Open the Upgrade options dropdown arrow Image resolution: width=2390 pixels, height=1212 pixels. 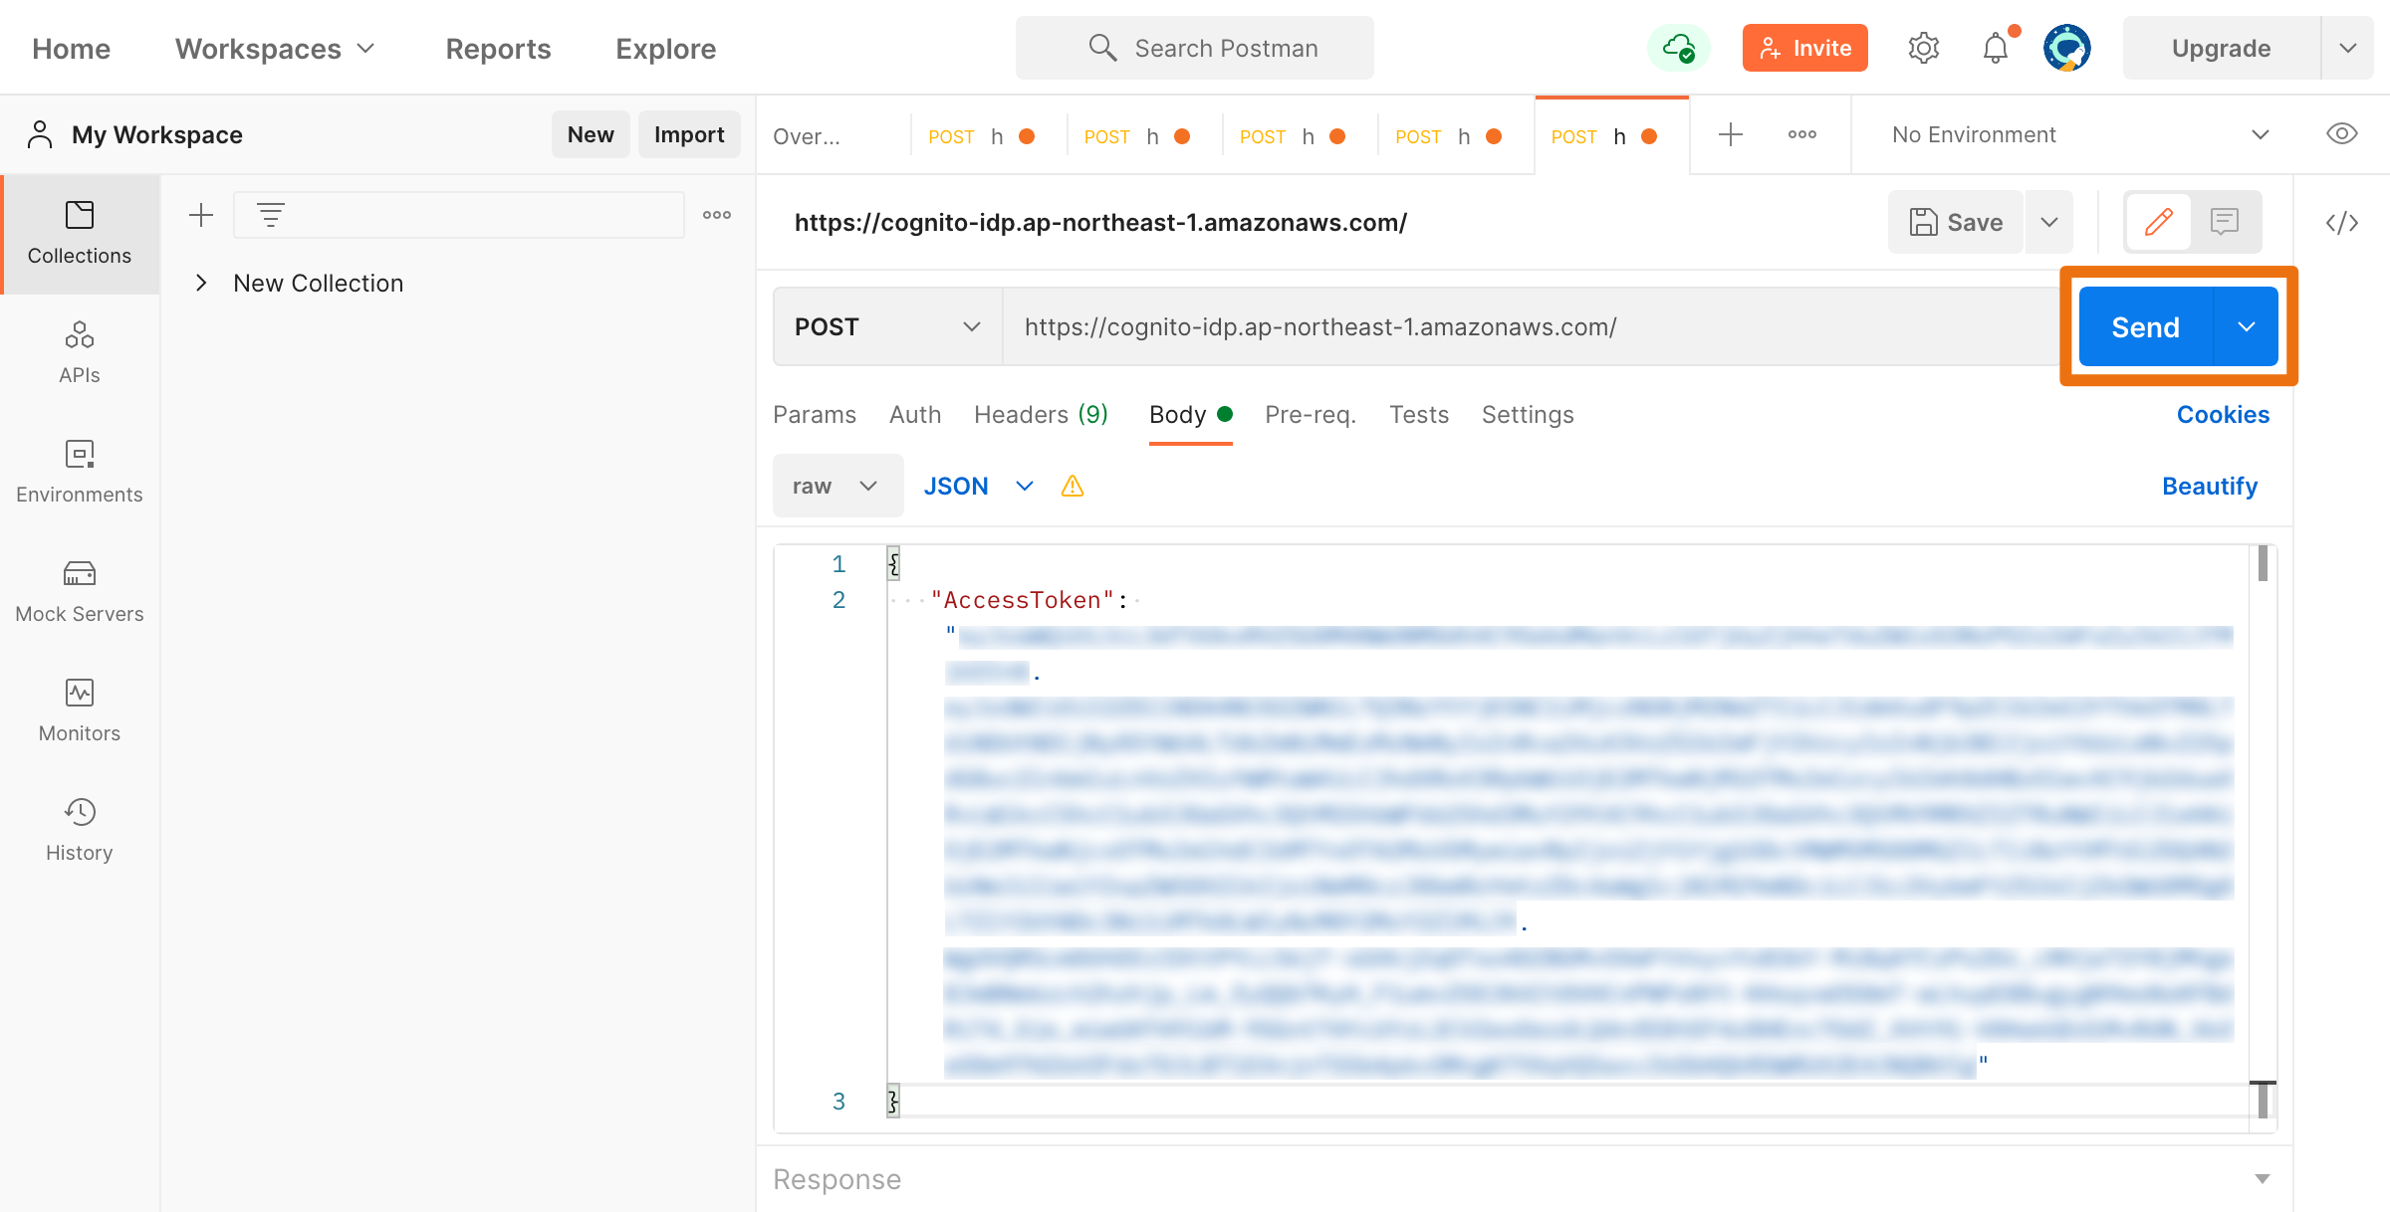coord(2348,48)
